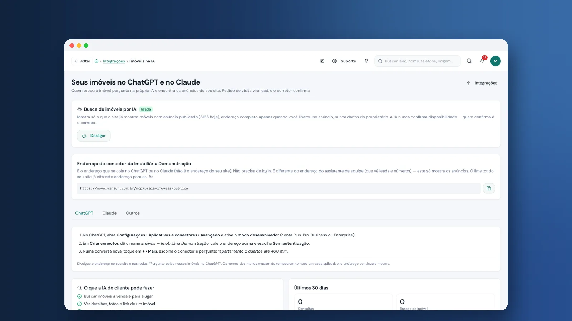This screenshot has height=321, width=572.
Task: Copy the connector address
Action: [x=489, y=188]
